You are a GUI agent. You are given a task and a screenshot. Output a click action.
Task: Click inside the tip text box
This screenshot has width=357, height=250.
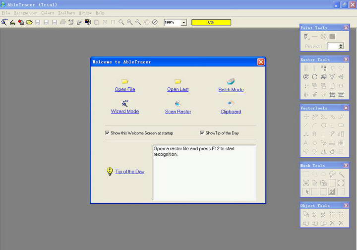(204, 172)
